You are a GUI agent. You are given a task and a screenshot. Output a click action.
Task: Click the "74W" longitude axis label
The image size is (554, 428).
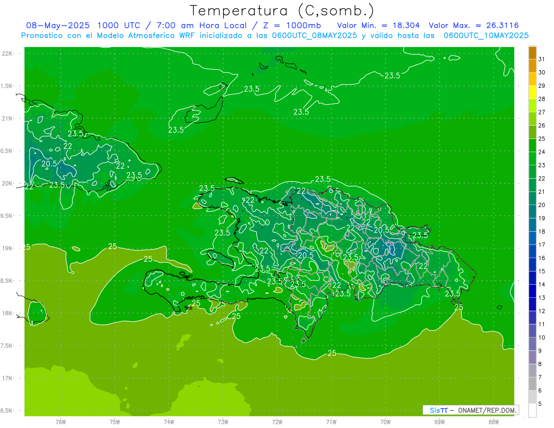(x=169, y=422)
